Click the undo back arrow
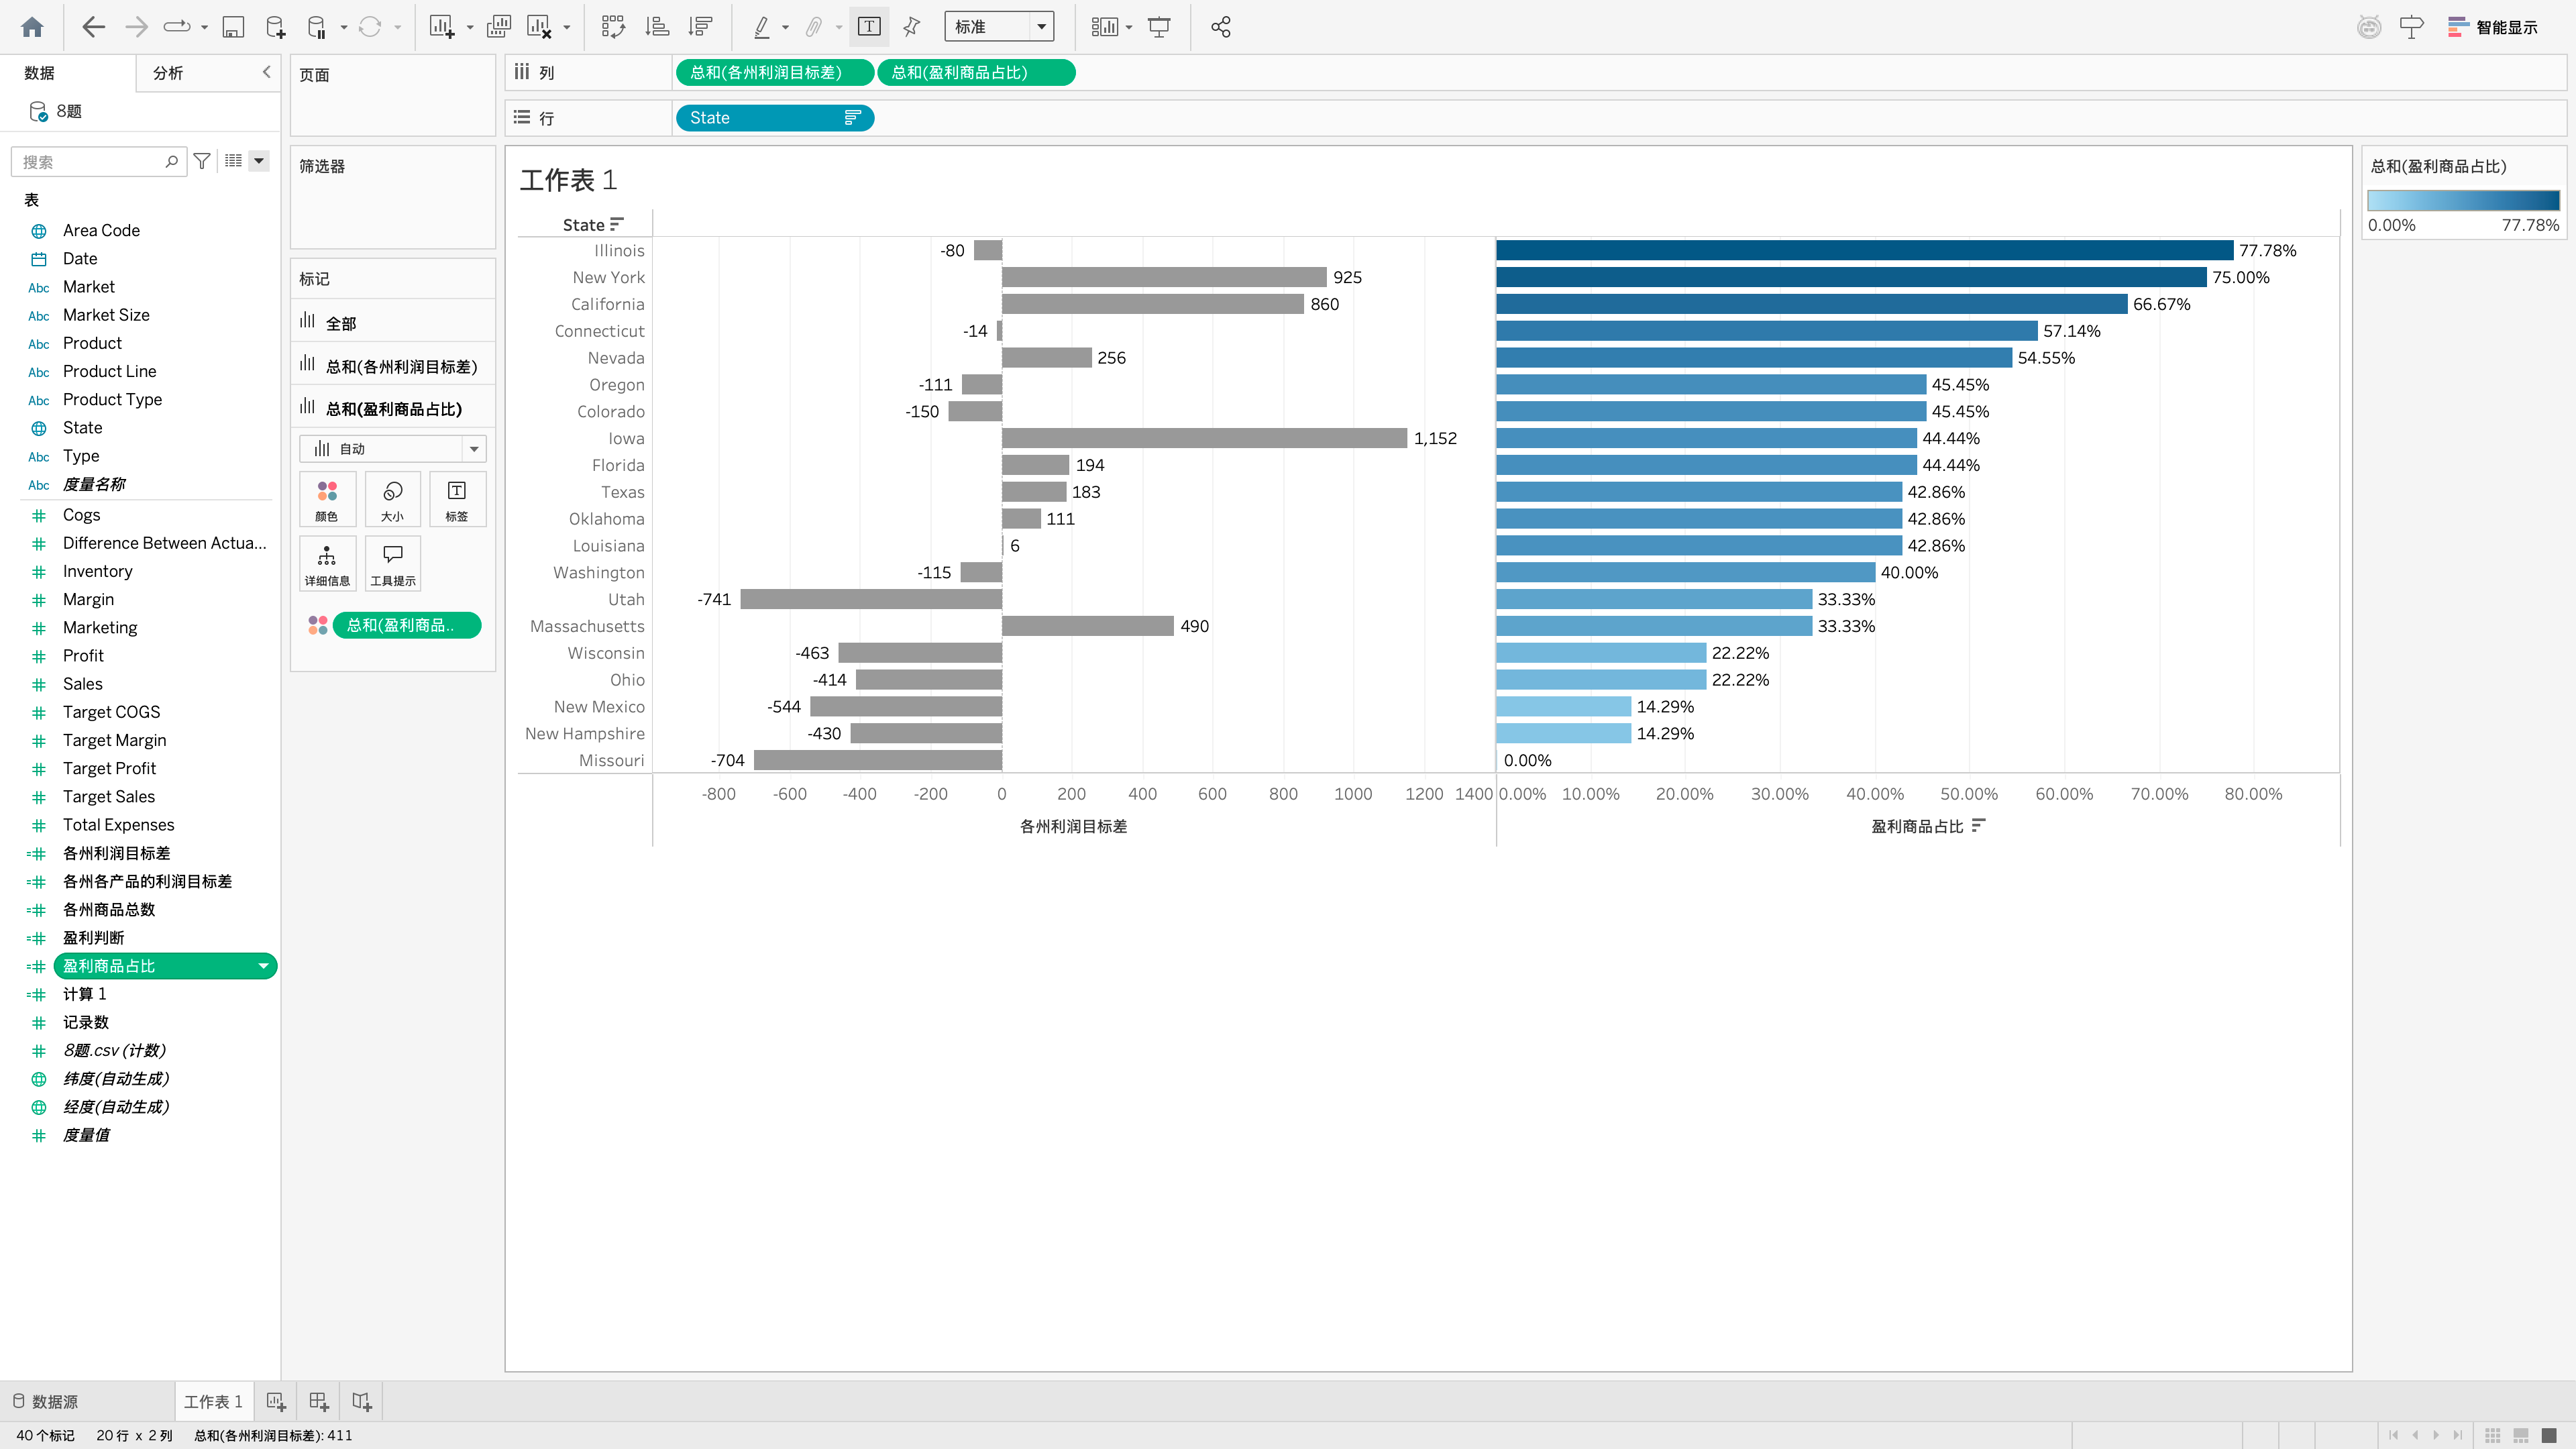Screen dimensions: 2576x1449 tap(93, 27)
